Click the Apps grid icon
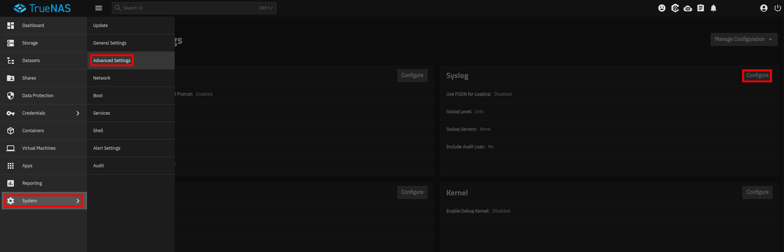 [11, 166]
